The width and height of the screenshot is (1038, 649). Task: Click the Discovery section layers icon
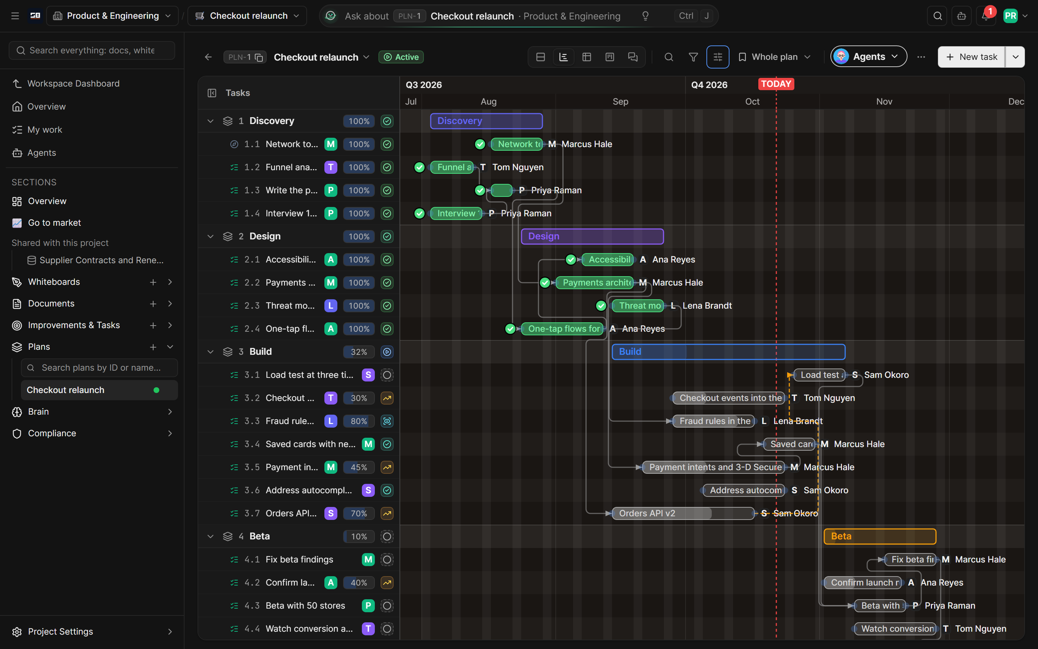tap(228, 121)
